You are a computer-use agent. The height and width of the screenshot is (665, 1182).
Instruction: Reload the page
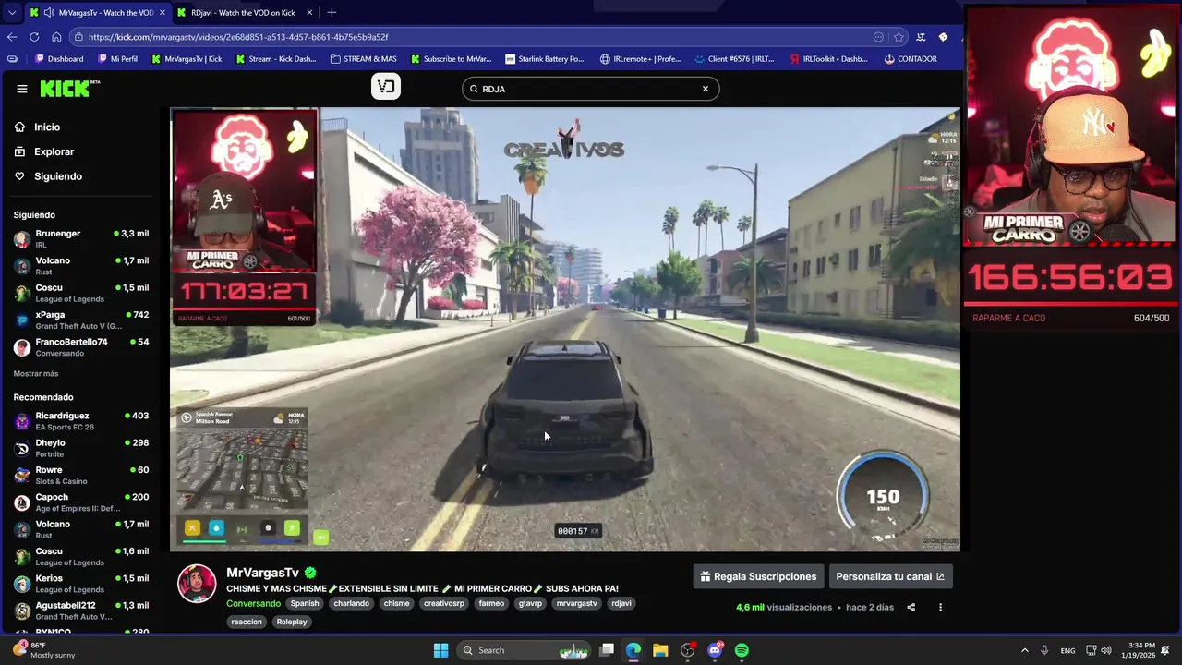[34, 37]
